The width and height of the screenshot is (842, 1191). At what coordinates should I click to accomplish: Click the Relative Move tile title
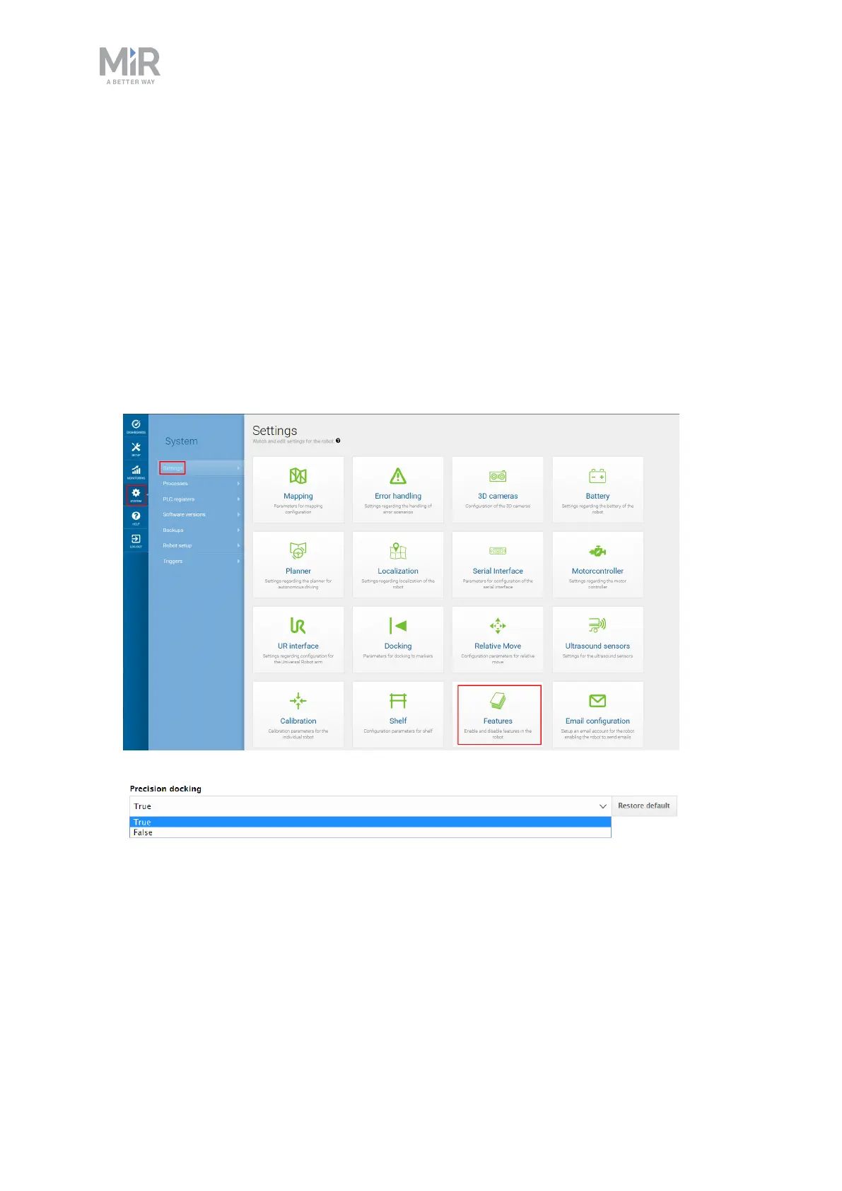click(498, 646)
